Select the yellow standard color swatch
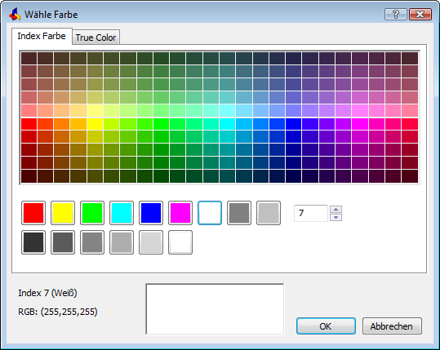 pyautogui.click(x=63, y=213)
